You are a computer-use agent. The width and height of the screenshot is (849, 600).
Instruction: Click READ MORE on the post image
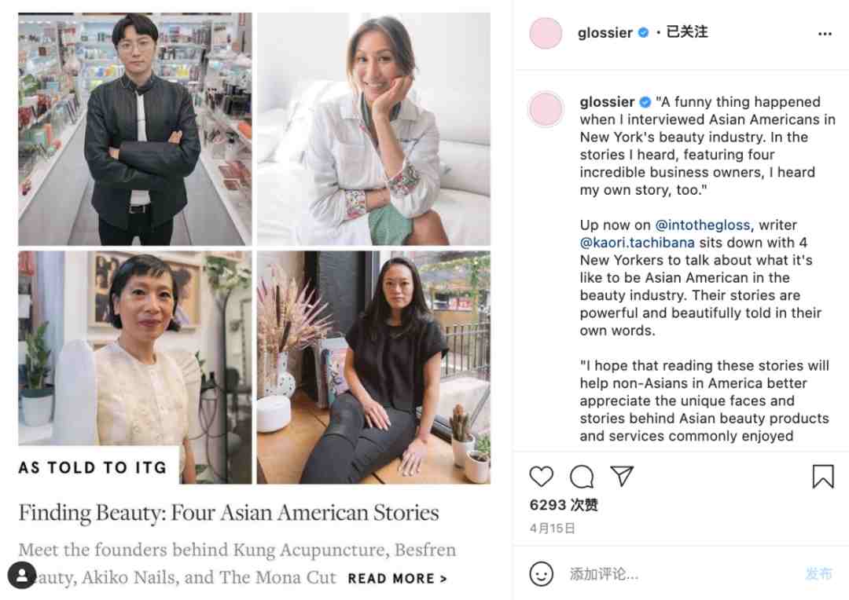[x=398, y=579]
